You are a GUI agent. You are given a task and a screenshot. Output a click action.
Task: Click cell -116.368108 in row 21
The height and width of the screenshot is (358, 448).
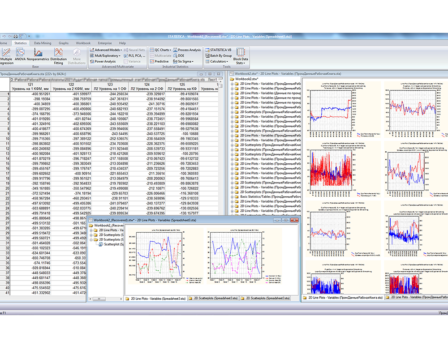click(182, 194)
